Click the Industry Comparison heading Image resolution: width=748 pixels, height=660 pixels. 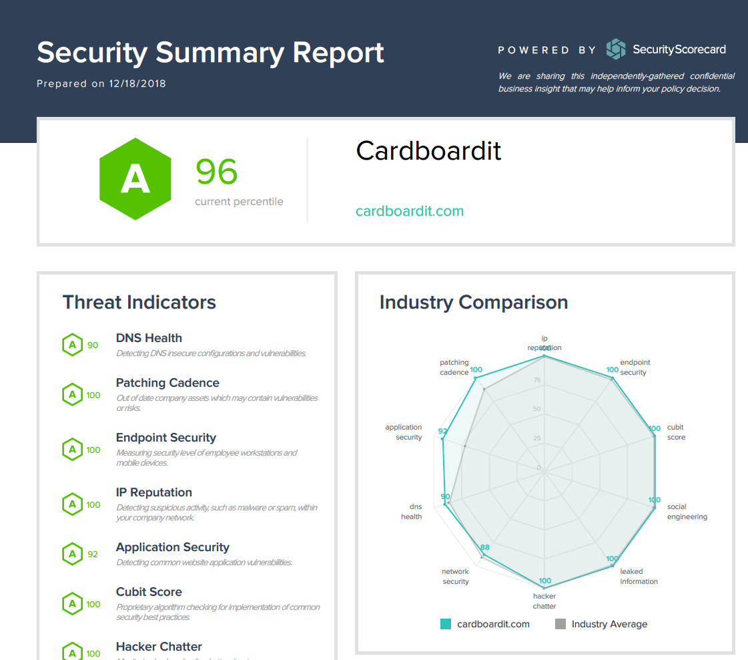pyautogui.click(x=474, y=303)
